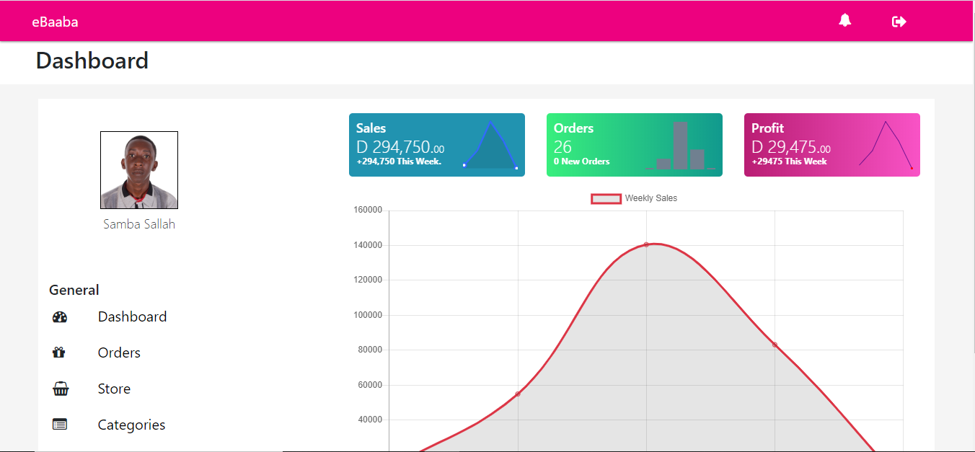
Task: Click the list icon beside Categories
Action: (60, 425)
